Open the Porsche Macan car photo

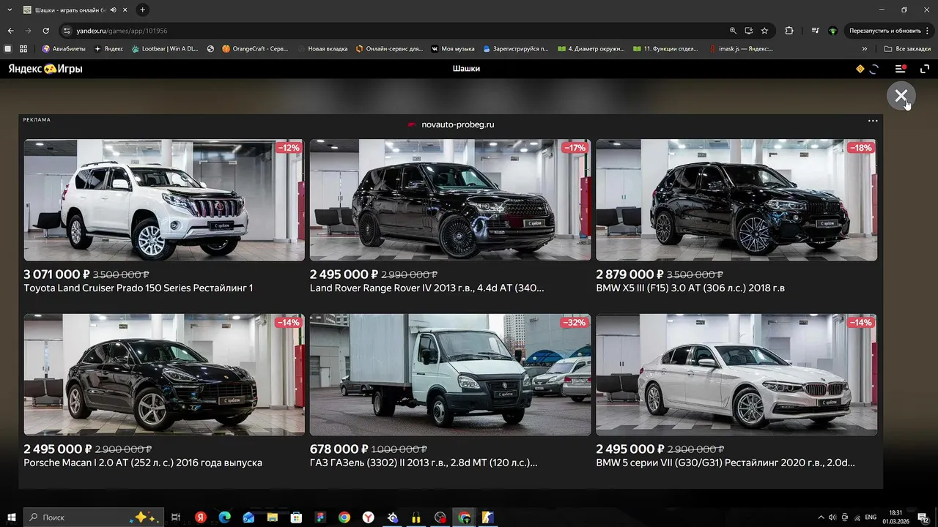pyautogui.click(x=164, y=375)
